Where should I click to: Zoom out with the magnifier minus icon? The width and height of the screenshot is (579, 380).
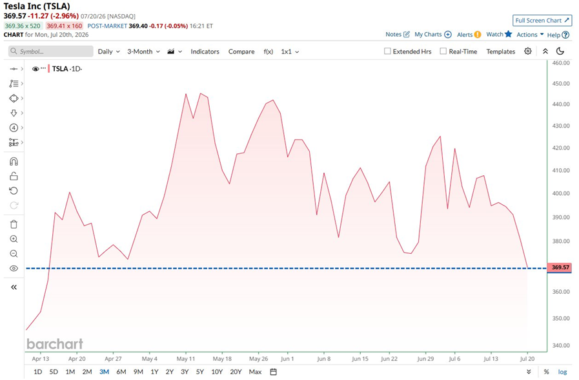coord(14,254)
